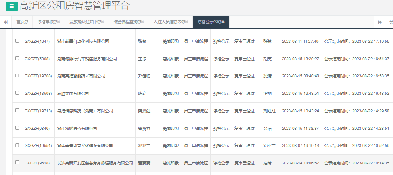Click handler name 梁倩

point(268,76)
